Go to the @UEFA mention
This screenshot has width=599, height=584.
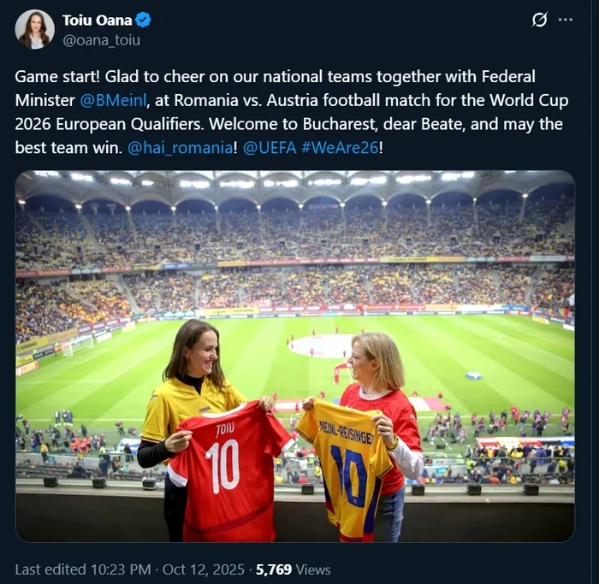point(269,147)
